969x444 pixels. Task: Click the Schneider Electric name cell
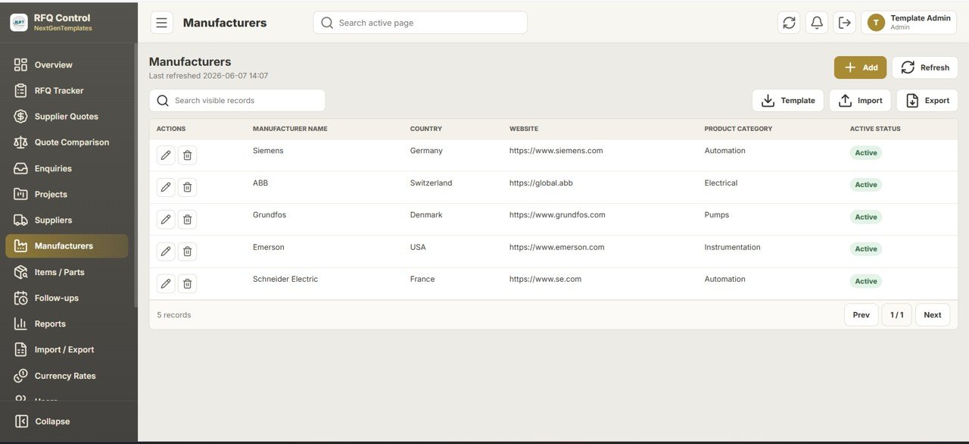point(285,279)
